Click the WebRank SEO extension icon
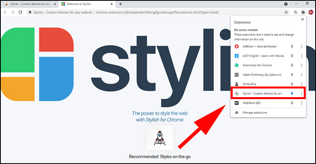Image resolution: width=316 pixels, height=164 pixels. coord(237,103)
